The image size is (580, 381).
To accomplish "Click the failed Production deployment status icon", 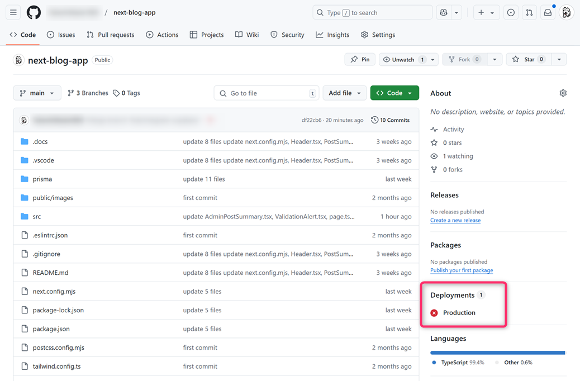I will [434, 313].
